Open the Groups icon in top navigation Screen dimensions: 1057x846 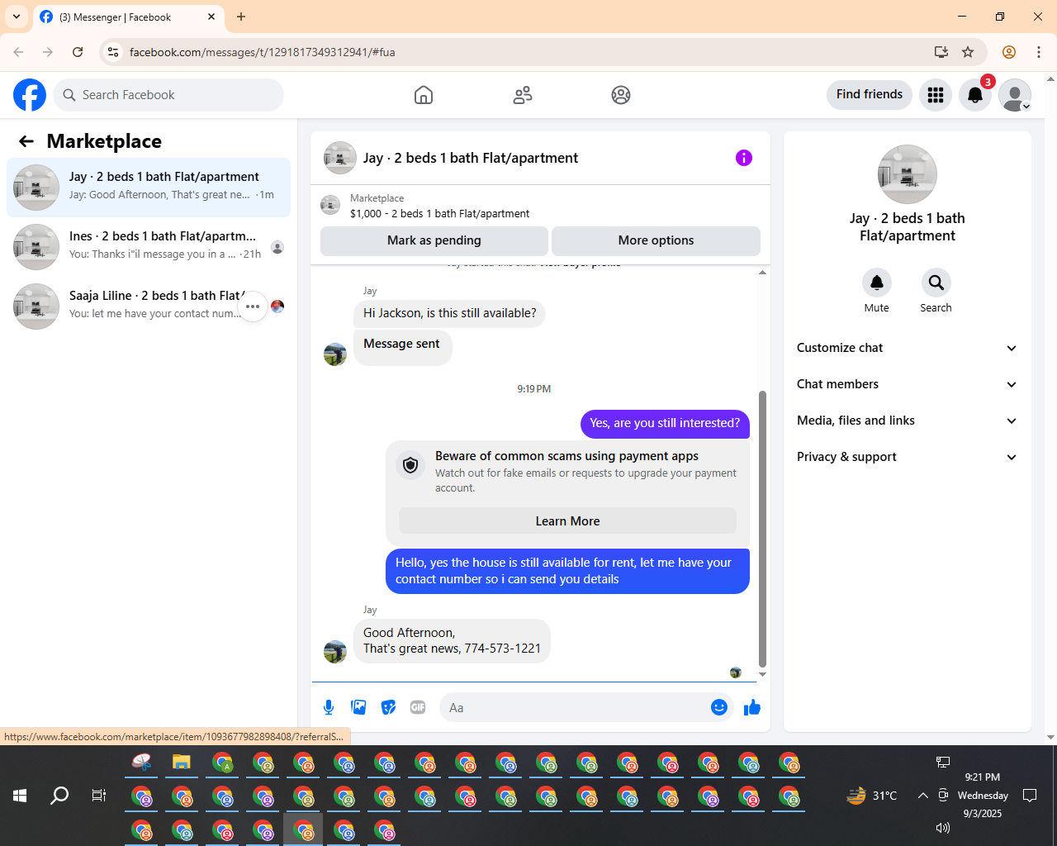[x=621, y=95]
